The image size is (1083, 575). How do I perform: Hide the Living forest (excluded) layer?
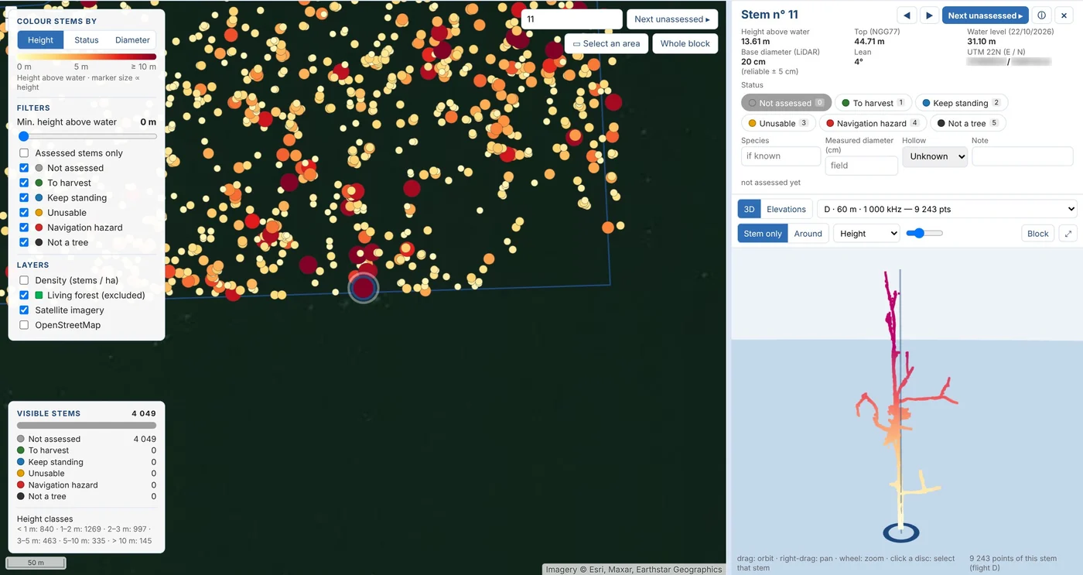click(24, 295)
